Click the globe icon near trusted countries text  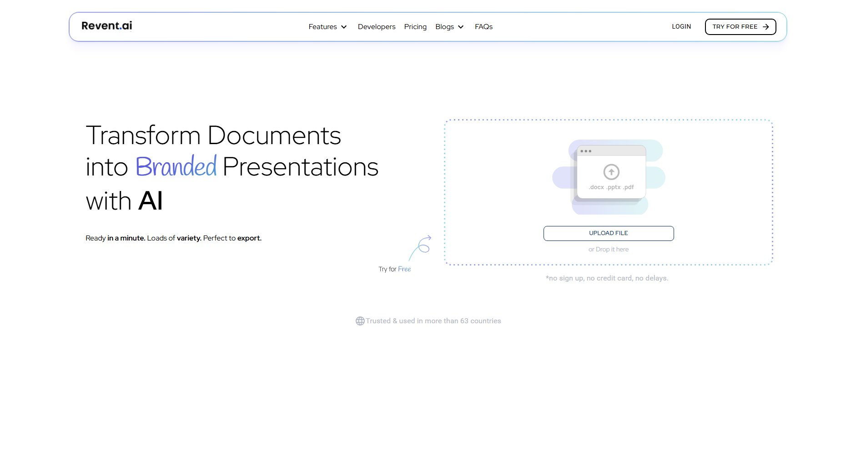click(360, 321)
